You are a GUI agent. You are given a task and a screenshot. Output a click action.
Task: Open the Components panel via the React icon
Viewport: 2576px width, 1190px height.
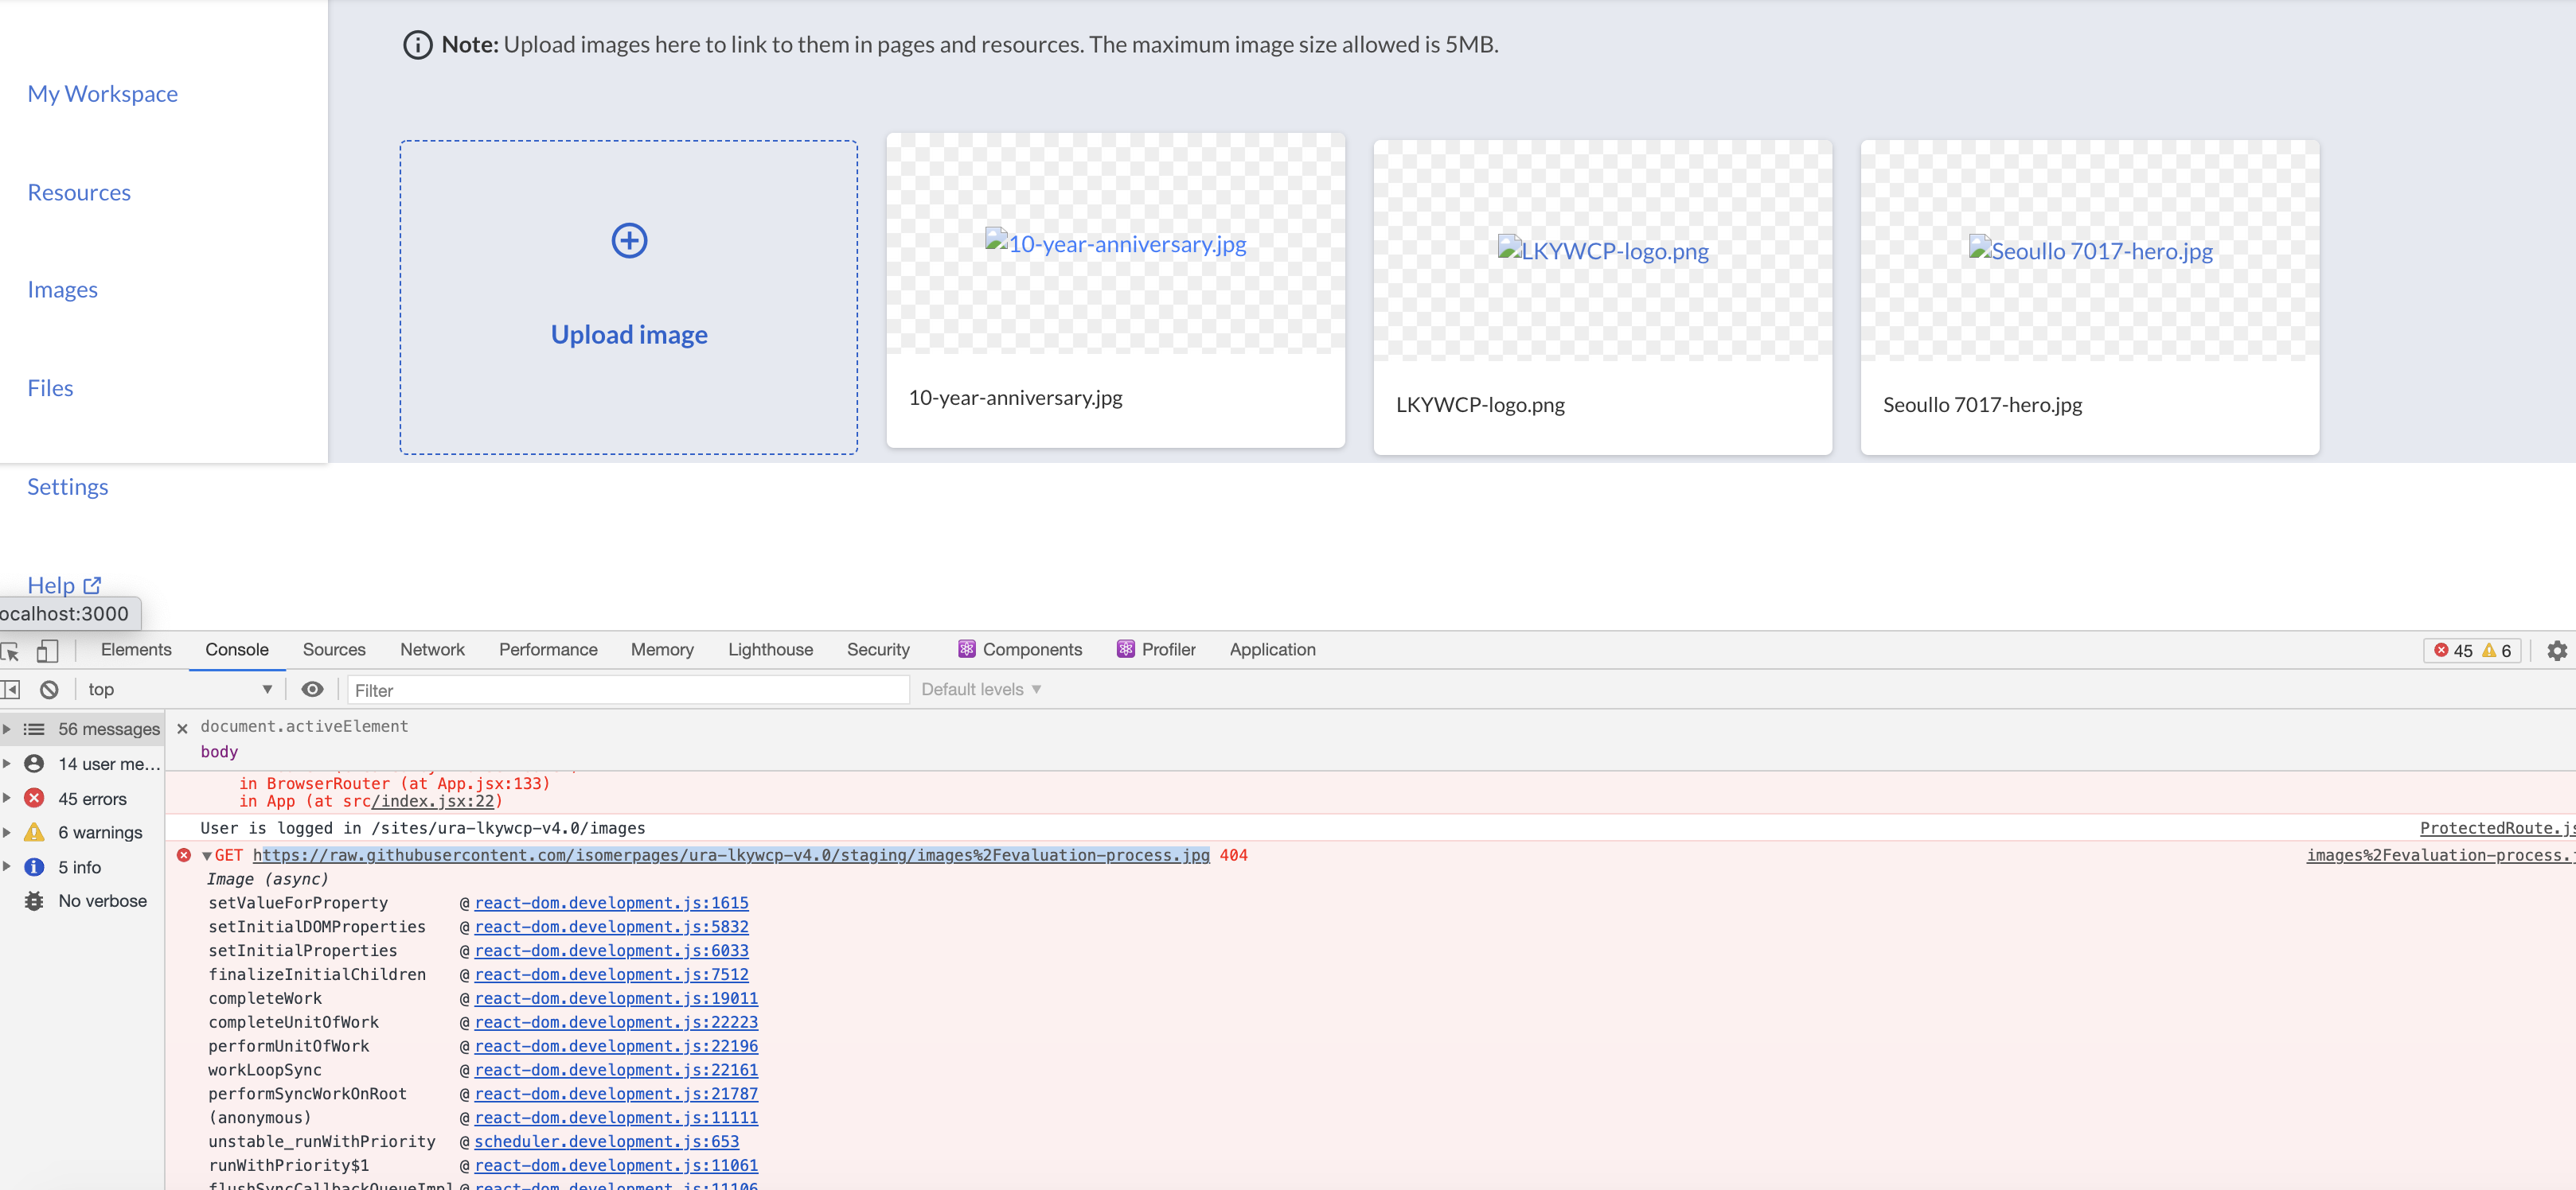click(967, 648)
